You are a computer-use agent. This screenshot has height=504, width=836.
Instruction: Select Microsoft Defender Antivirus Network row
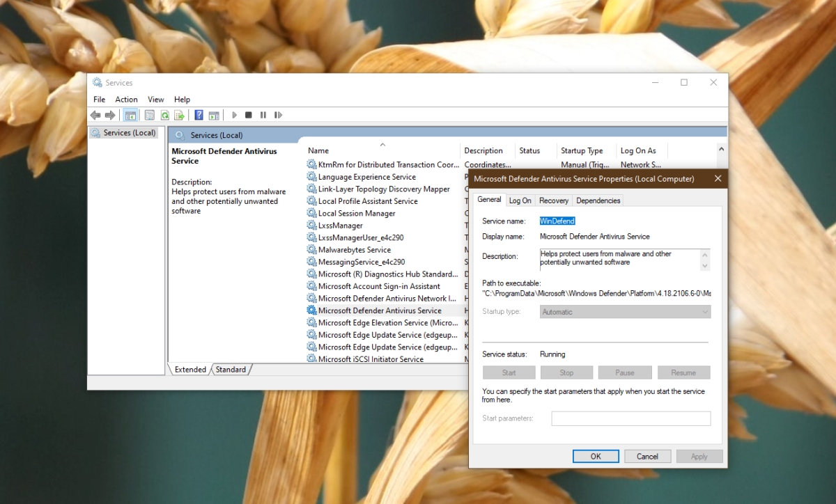click(x=387, y=299)
